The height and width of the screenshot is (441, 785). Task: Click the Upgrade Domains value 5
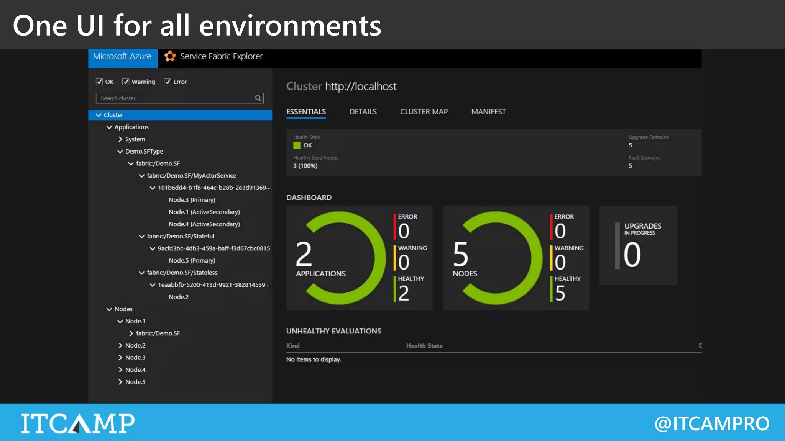pyautogui.click(x=630, y=145)
